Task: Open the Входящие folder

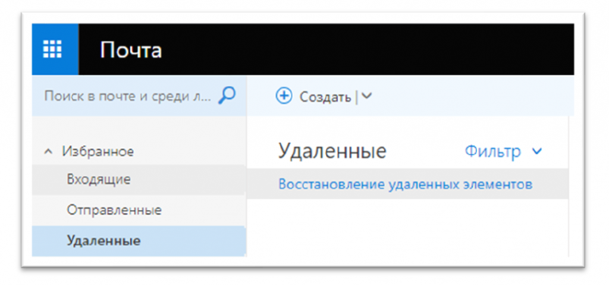Action: (x=99, y=179)
